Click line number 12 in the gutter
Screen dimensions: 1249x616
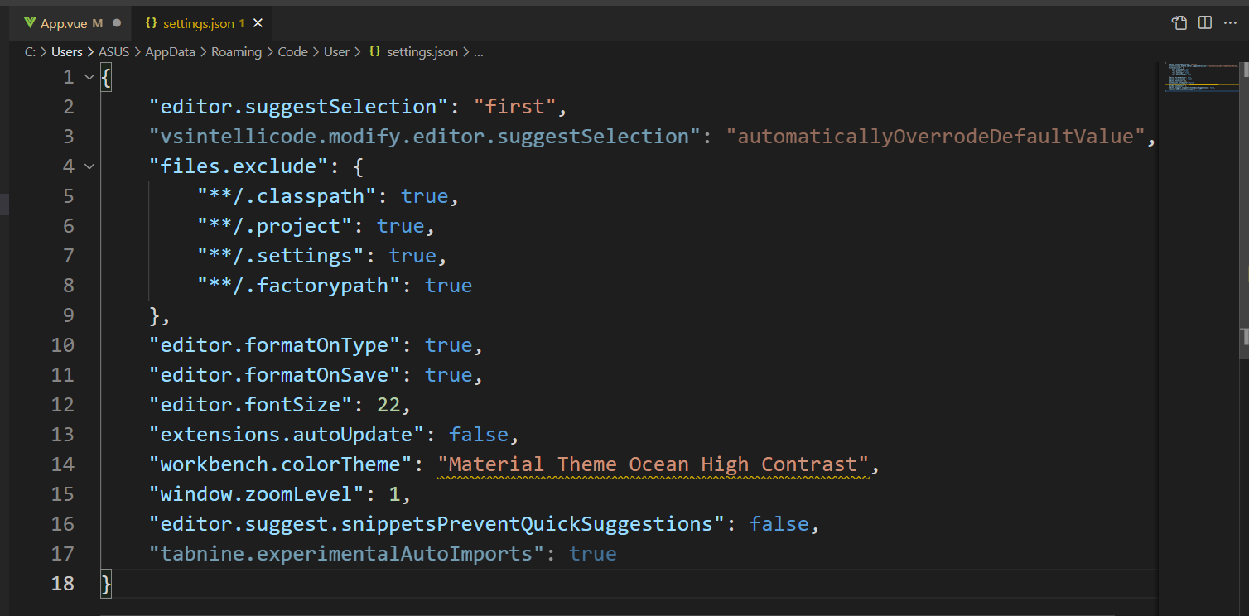pyautogui.click(x=62, y=405)
